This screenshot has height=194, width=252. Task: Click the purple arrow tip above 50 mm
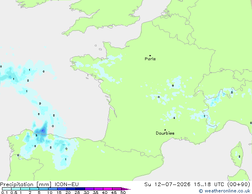point(126,189)
